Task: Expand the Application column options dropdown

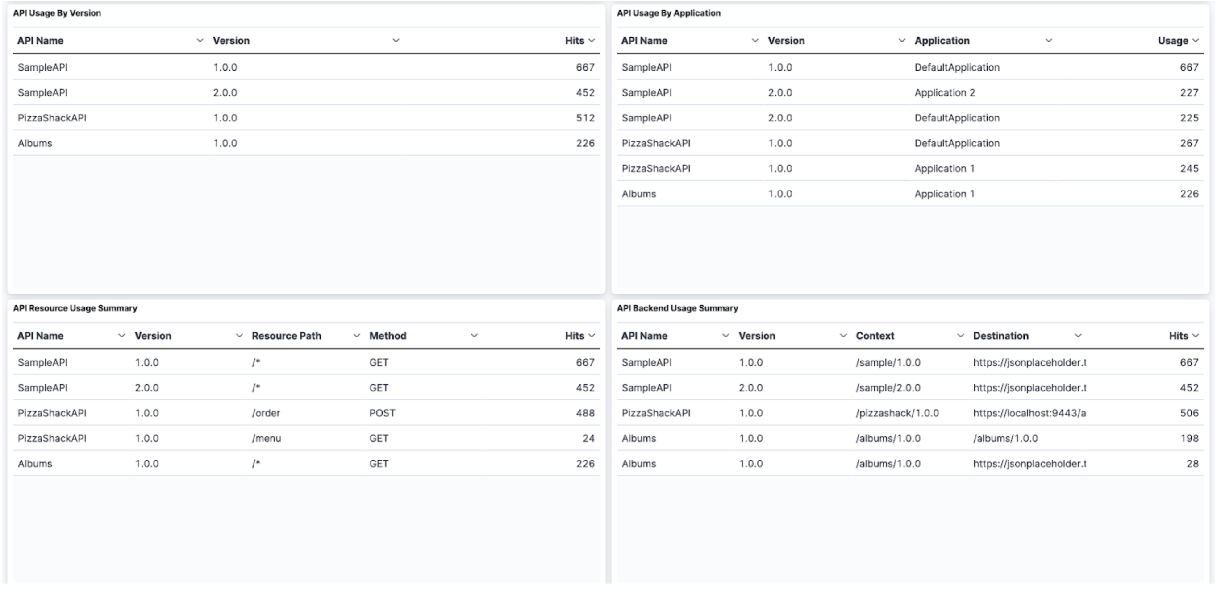Action: click(1048, 40)
